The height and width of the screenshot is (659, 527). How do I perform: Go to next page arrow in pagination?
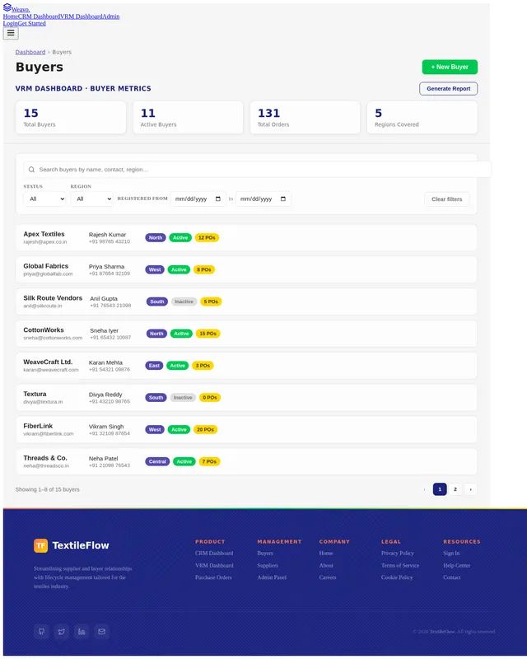click(471, 489)
